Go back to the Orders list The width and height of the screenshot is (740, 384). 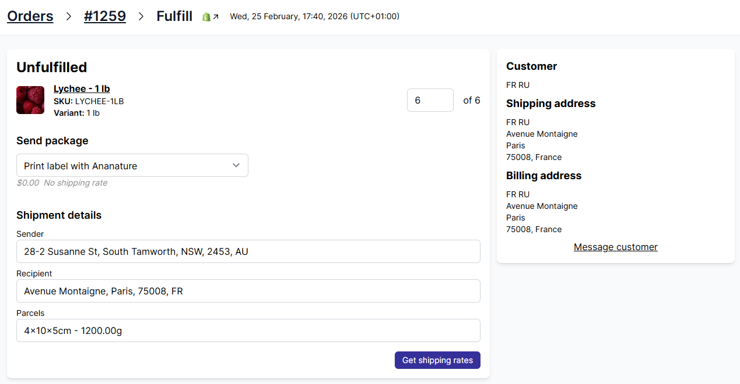[30, 16]
